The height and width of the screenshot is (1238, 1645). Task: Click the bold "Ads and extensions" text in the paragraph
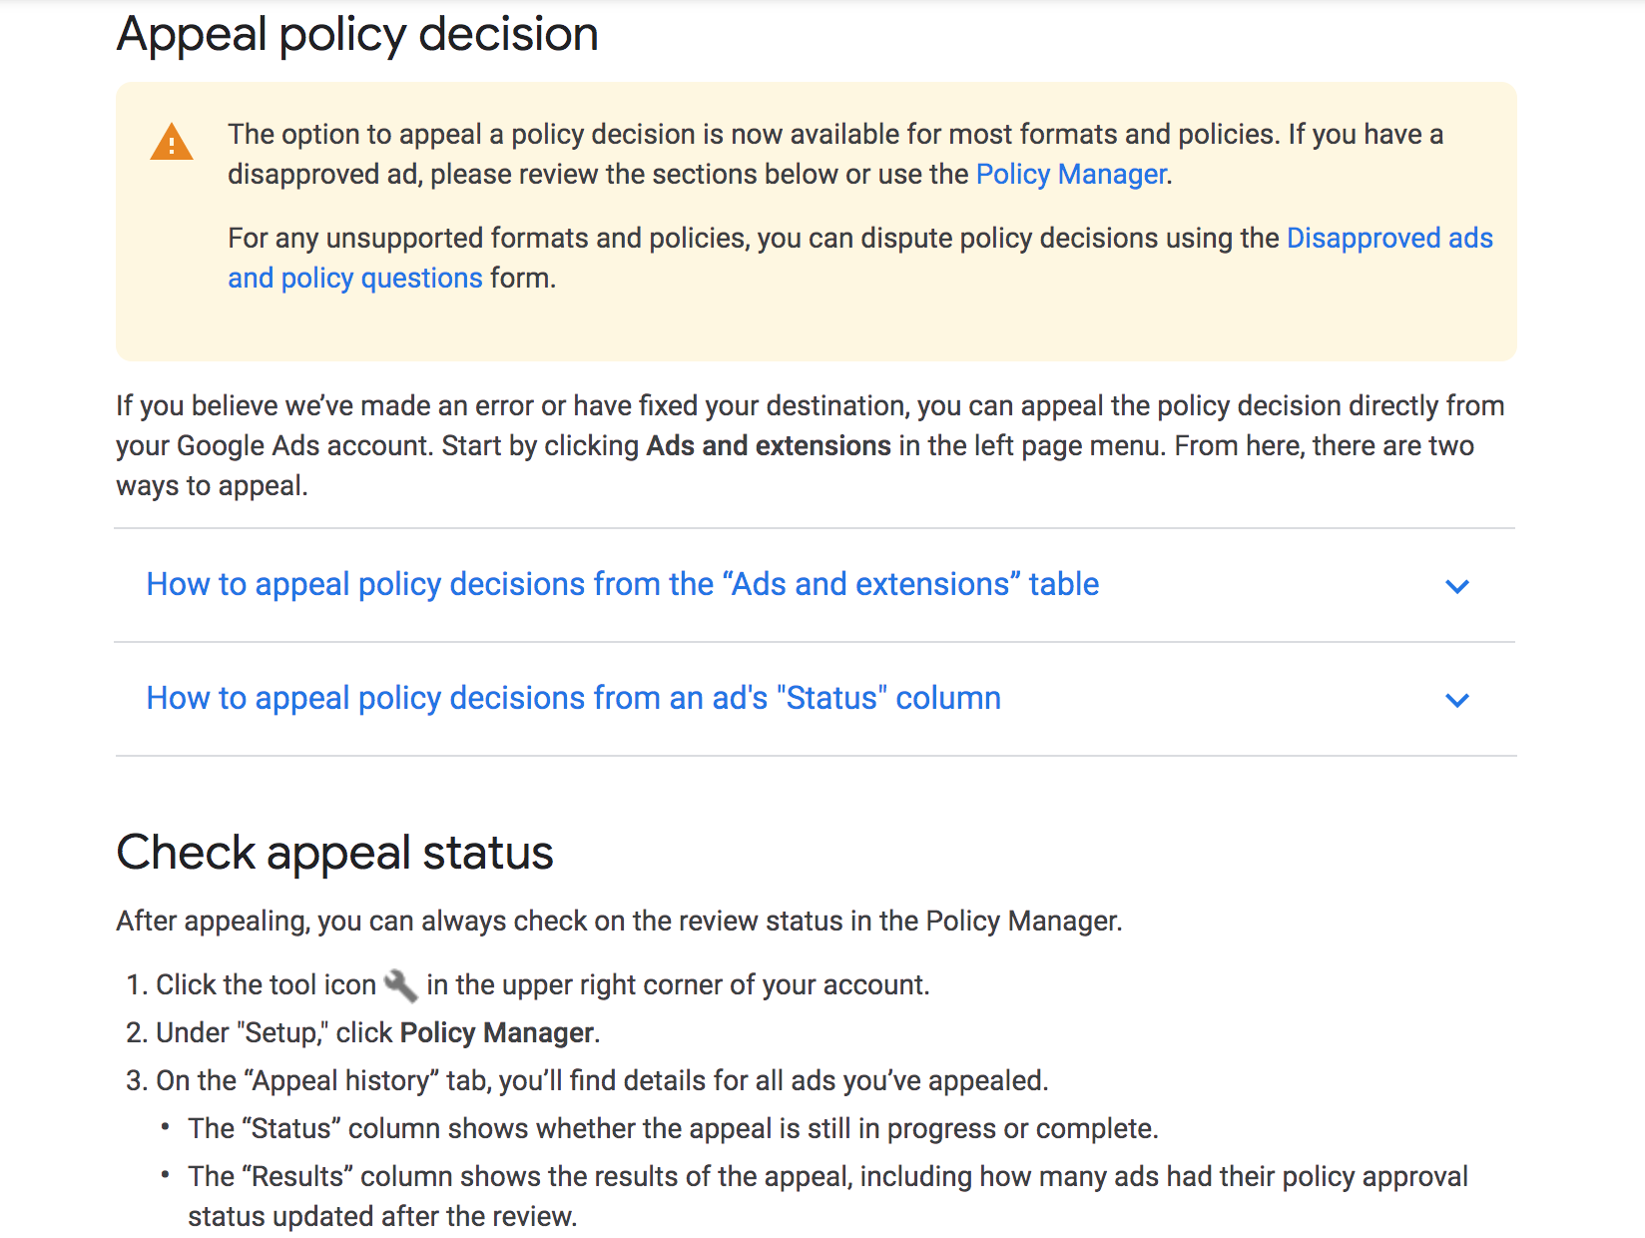pyautogui.click(x=768, y=446)
